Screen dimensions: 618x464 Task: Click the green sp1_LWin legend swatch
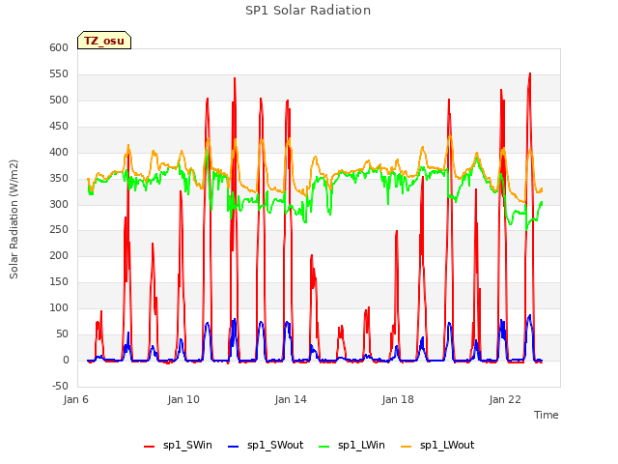click(324, 447)
